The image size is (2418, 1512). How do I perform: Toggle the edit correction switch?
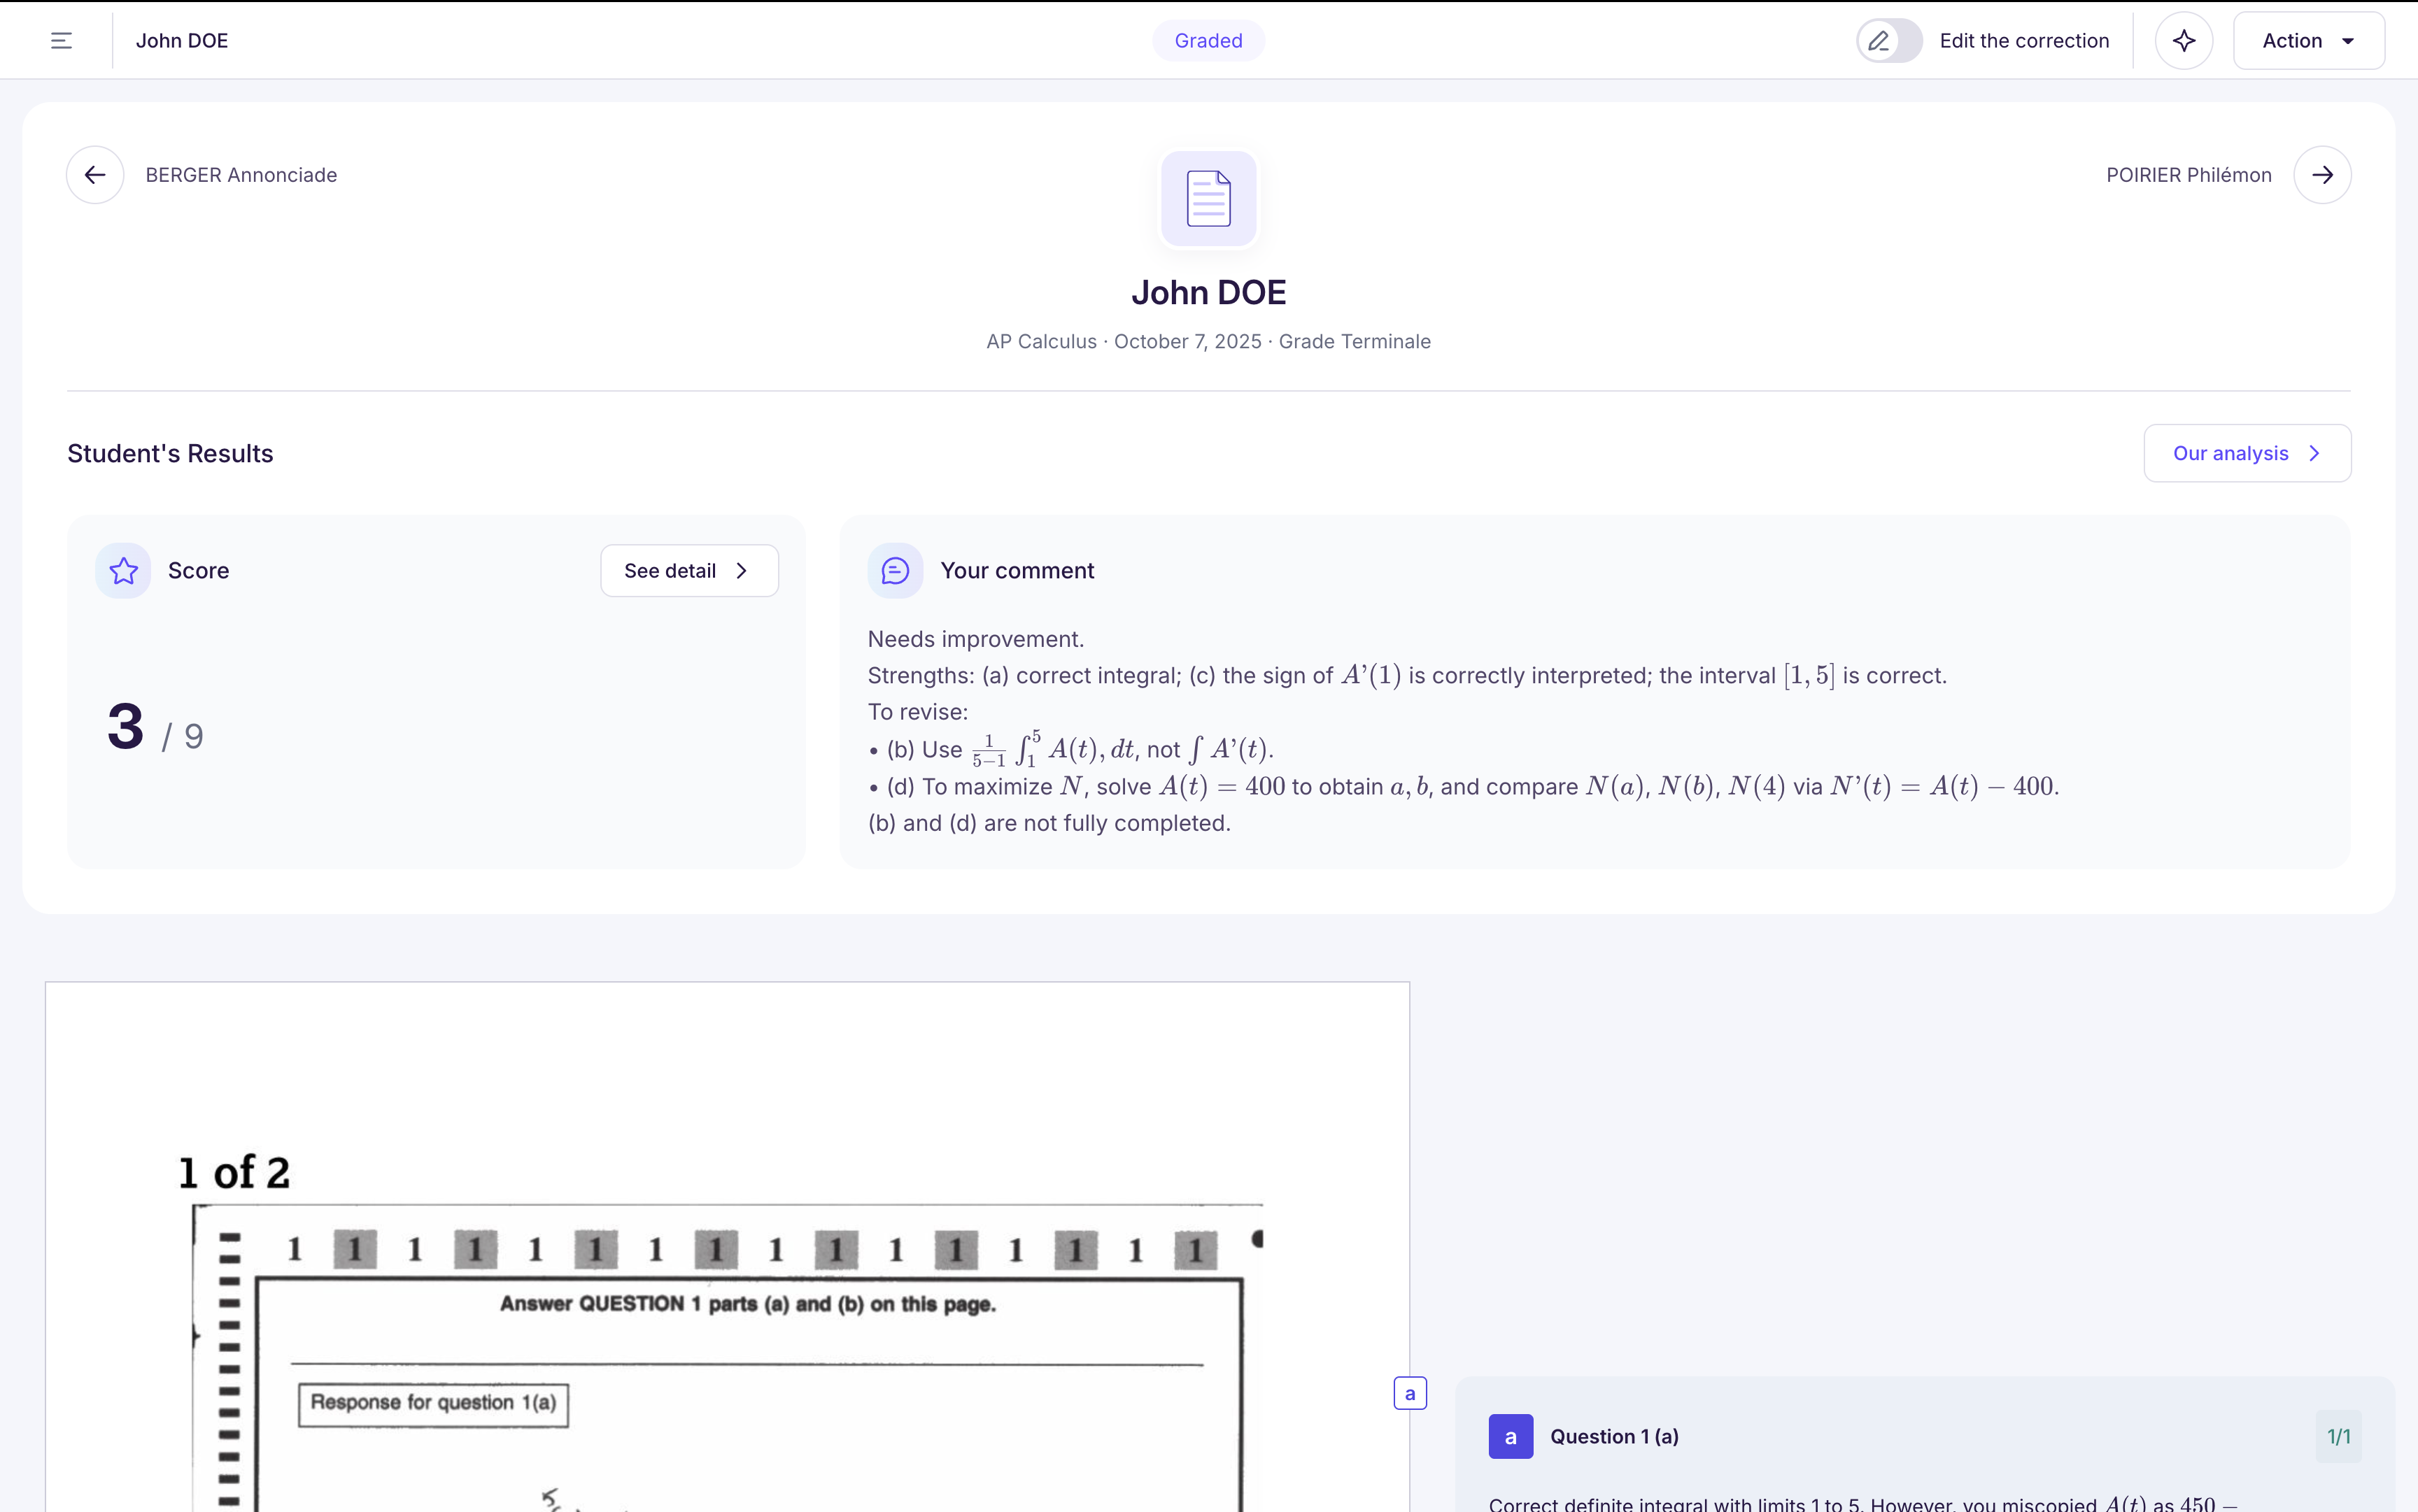[1890, 40]
